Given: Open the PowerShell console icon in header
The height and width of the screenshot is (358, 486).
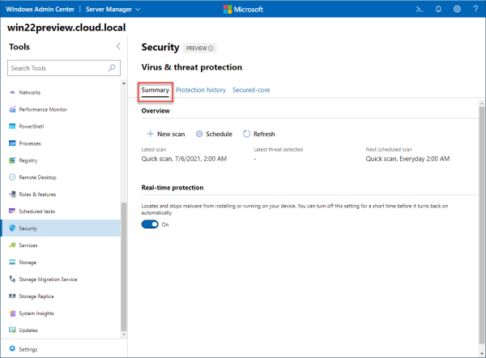Looking at the screenshot, I should [420, 9].
